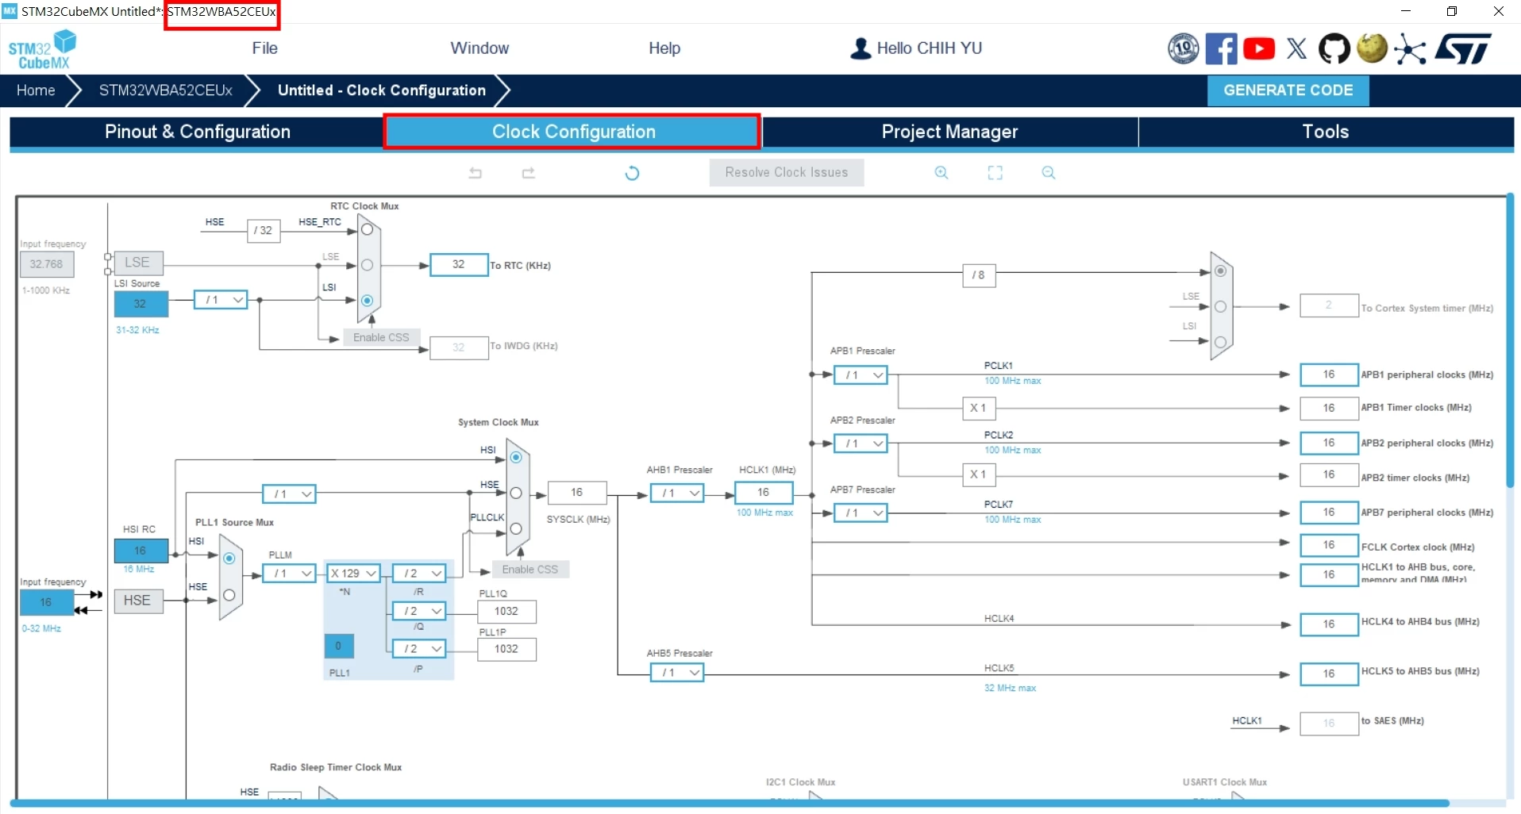
Task: Switch to Tools tab
Action: (1326, 132)
